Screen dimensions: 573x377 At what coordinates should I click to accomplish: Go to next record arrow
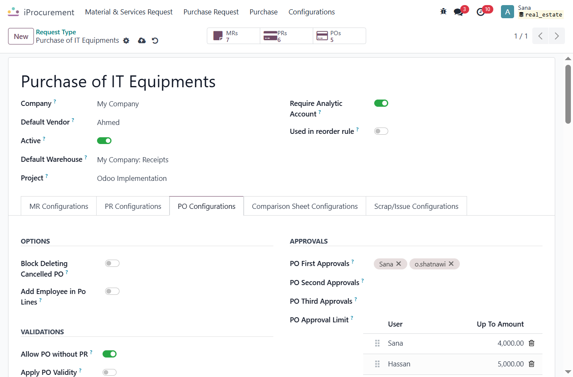coord(557,36)
